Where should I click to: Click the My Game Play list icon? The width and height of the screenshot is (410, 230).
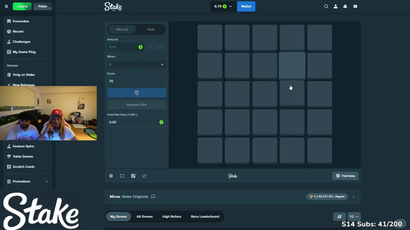pos(9,52)
